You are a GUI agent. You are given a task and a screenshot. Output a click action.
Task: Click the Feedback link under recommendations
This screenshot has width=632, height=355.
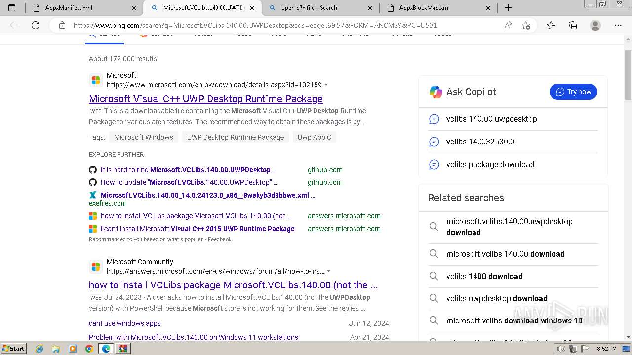point(220,239)
